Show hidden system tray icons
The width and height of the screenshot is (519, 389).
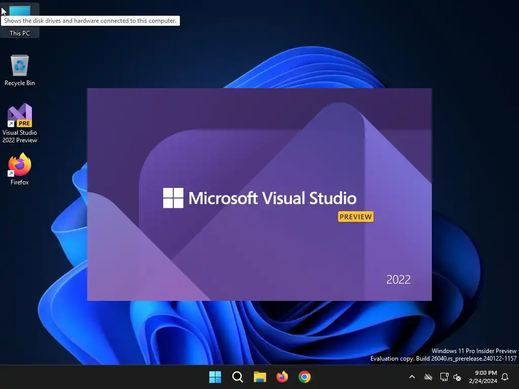point(412,377)
